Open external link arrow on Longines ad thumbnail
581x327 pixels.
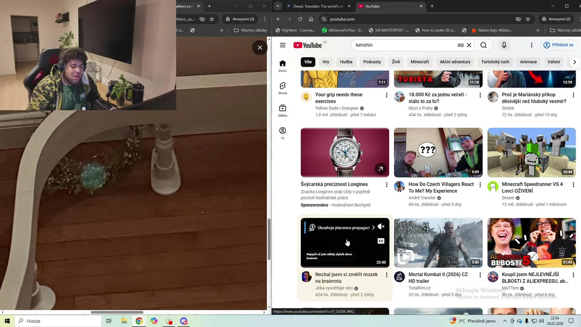[380, 169]
